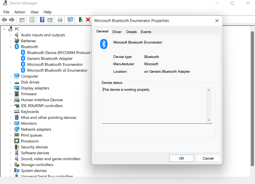Viewport: 255px width, 184px height.
Task: Click the Batteries category icon
Action: coord(17,41)
